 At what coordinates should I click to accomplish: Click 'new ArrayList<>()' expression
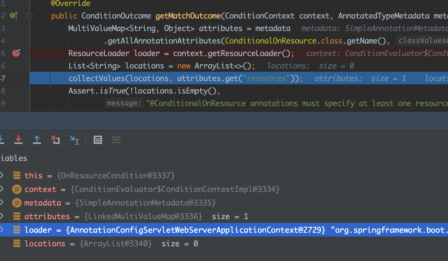click(214, 66)
